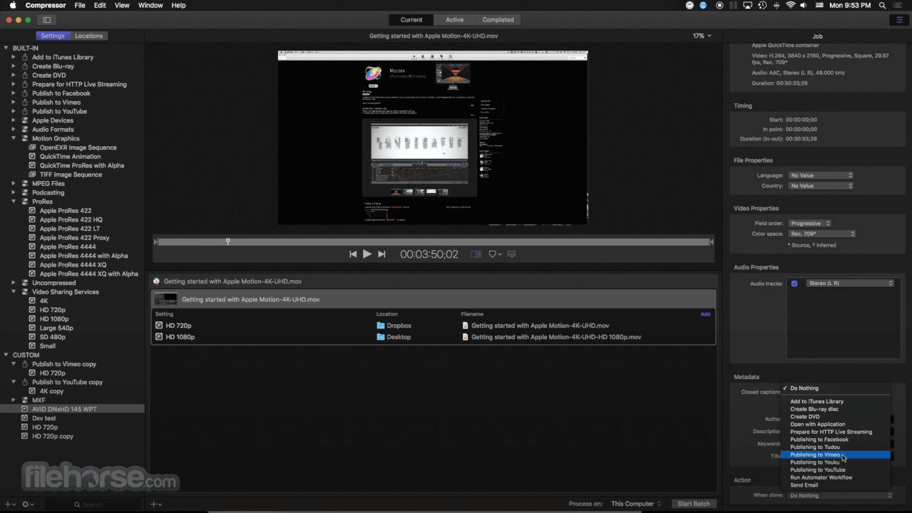Click the 4K setting icon under Video Sharing
Viewport: 912px width, 513px height.
32,301
